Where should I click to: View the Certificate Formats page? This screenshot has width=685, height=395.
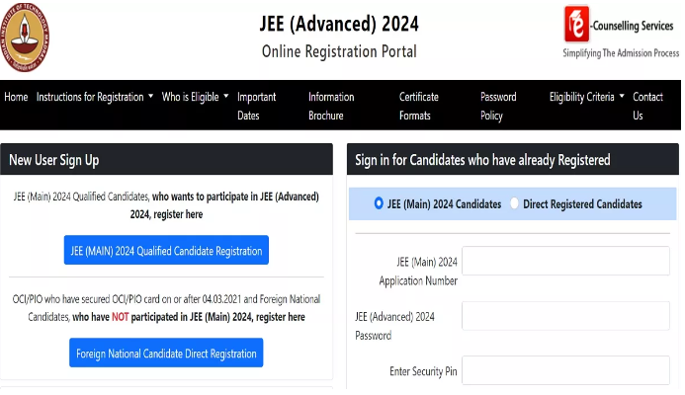pos(419,106)
